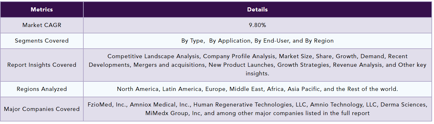This screenshot has height=124, width=434.
Task: Click the word insights ending the report row
Action: tap(257, 73)
